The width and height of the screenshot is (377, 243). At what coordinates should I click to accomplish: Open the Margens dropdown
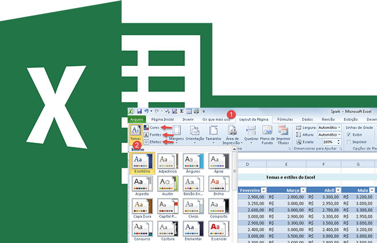point(176,135)
